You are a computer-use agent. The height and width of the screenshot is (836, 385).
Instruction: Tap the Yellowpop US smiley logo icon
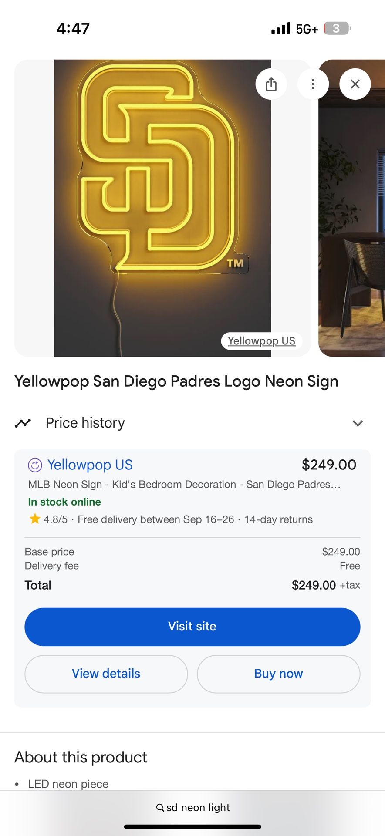[35, 465]
